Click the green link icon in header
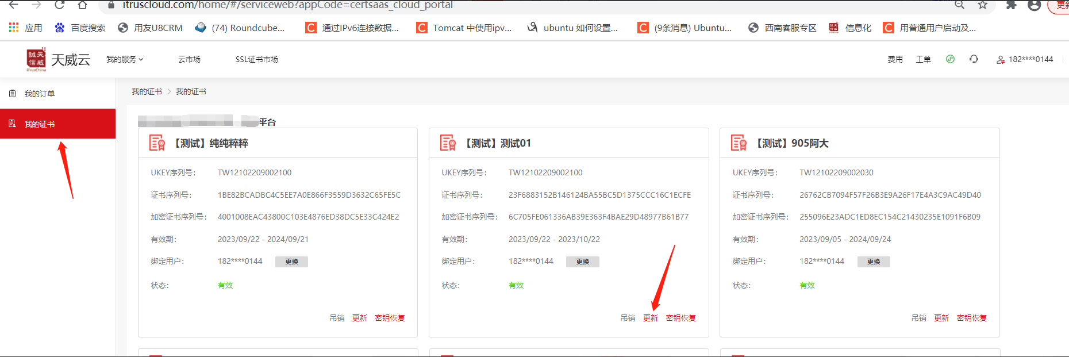Screen dimensions: 1069x357 tap(950, 59)
